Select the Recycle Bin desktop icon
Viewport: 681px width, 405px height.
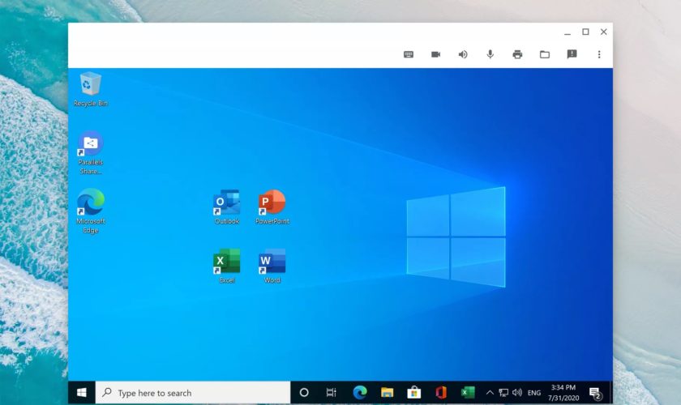(90, 89)
